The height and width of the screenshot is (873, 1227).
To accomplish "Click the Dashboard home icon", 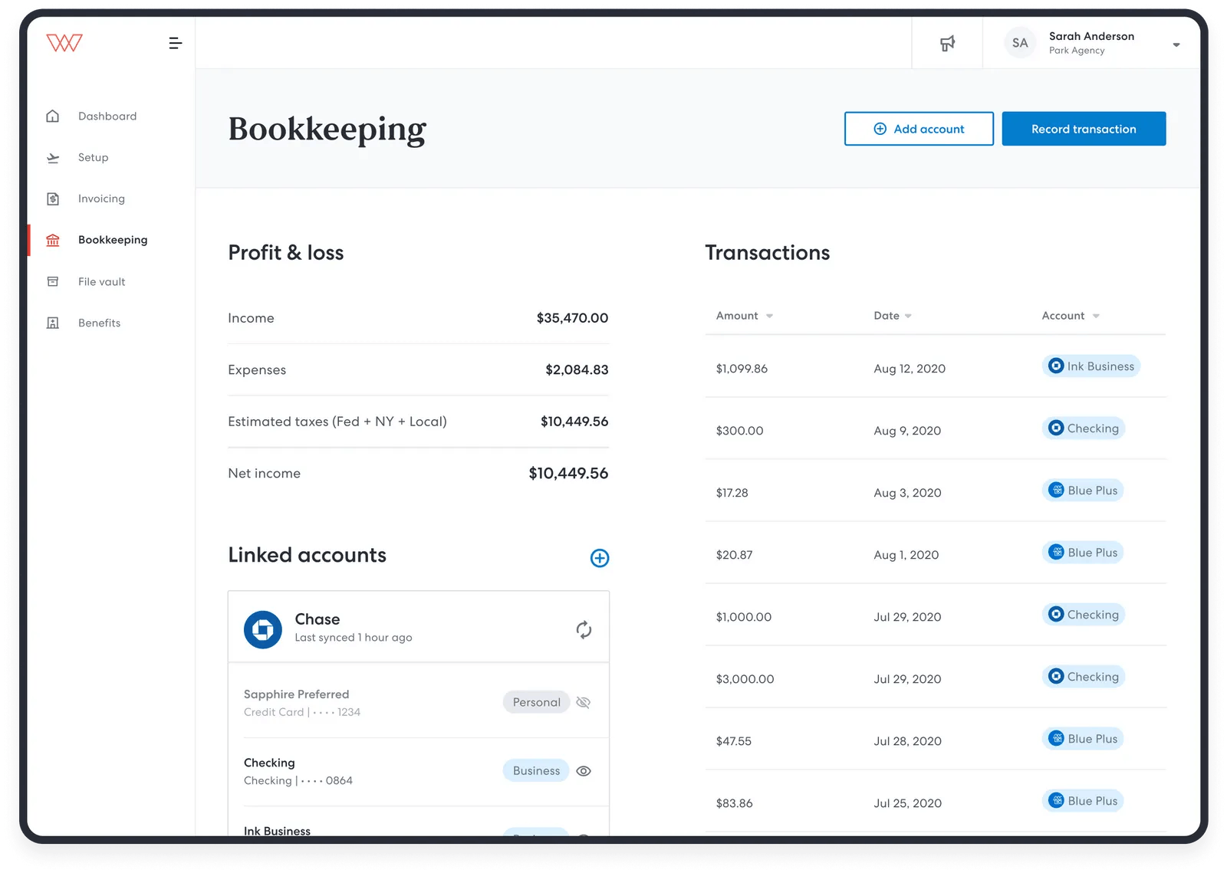I will click(53, 117).
